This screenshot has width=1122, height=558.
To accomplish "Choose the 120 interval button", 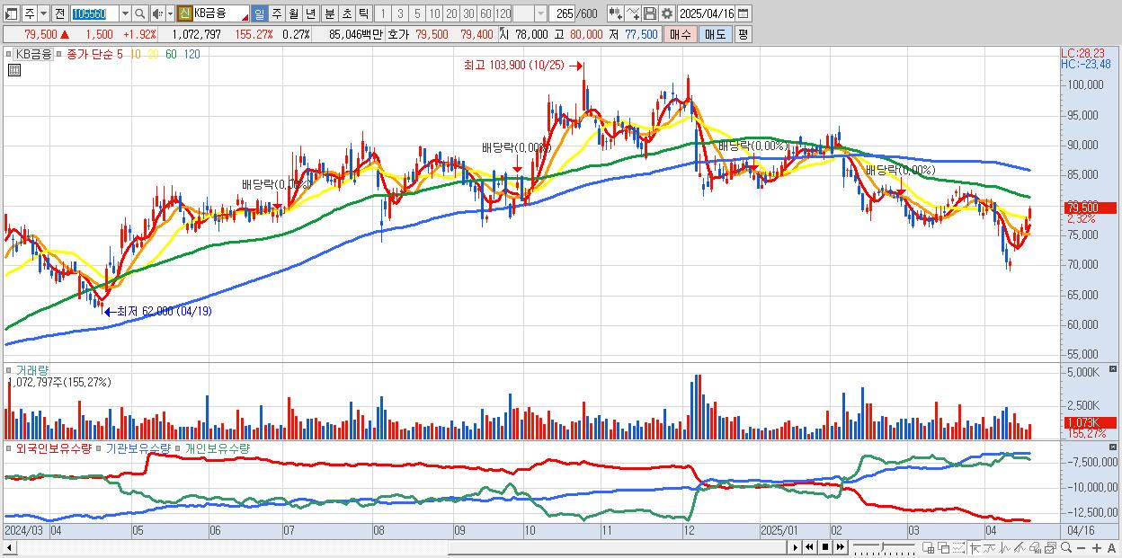I will [503, 13].
